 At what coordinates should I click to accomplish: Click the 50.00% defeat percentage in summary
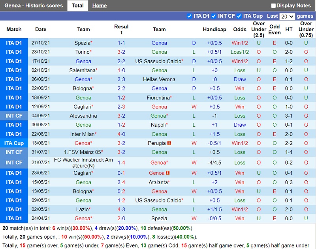tap(182, 228)
